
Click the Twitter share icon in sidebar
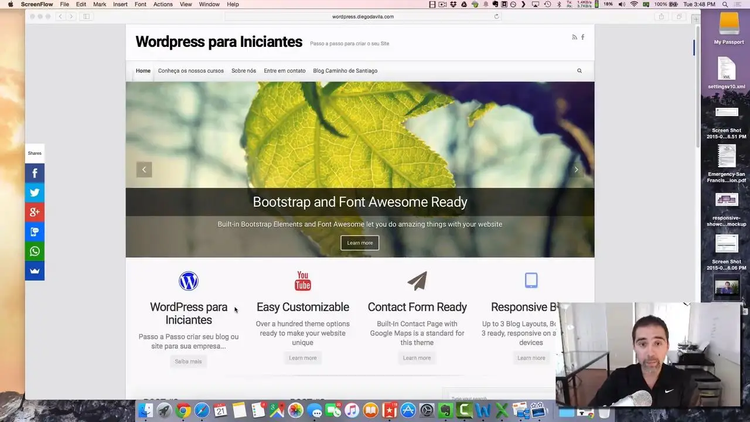click(35, 192)
